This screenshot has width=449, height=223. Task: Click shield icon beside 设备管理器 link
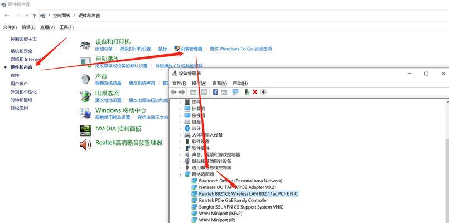[177, 49]
